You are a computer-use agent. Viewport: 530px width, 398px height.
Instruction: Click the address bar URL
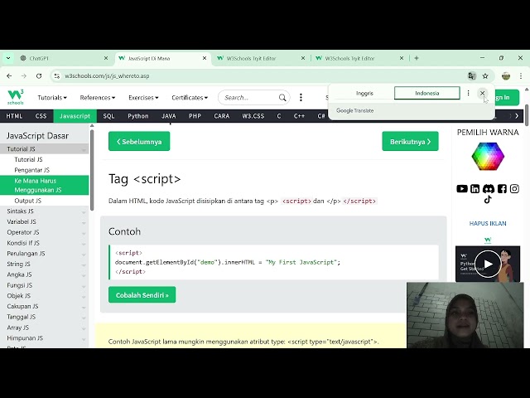coord(107,75)
